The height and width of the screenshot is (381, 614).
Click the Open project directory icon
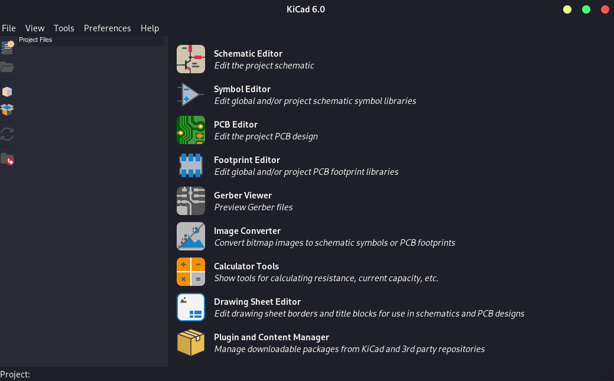pos(7,159)
